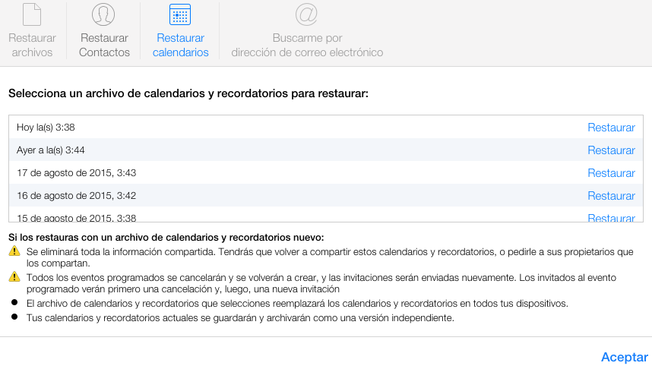652x369 pixels.
Task: Restore the 'Hoy la(s) 3:38' archive
Action: pyautogui.click(x=611, y=128)
